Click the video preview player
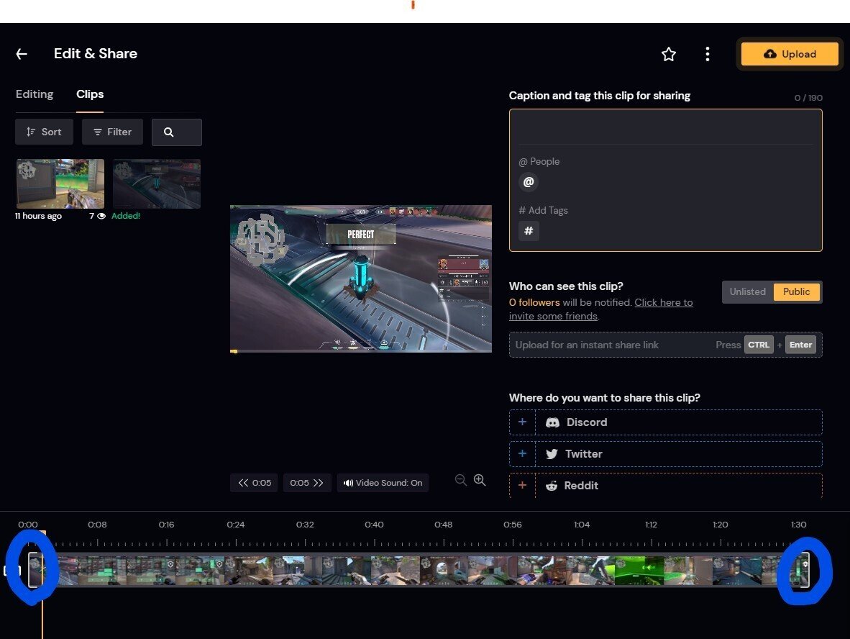The width and height of the screenshot is (850, 639). pos(361,278)
